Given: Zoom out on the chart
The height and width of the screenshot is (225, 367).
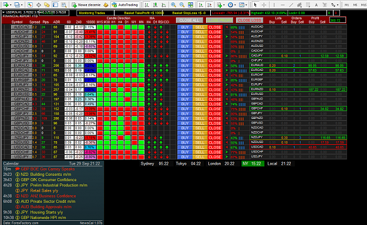Looking at the screenshot, I should click(x=182, y=5).
